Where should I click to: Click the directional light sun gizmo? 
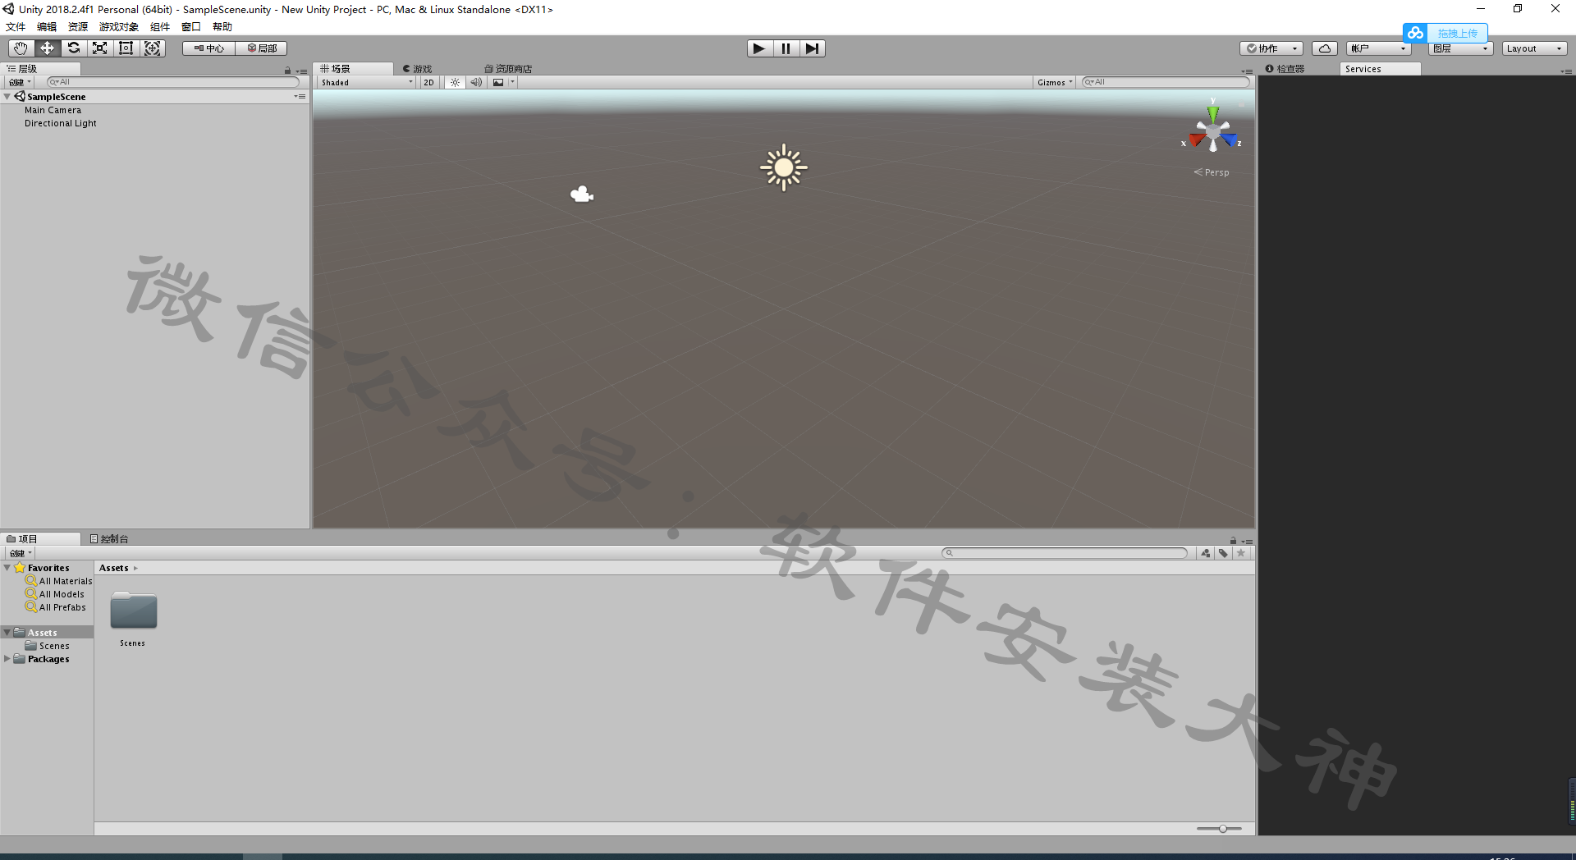784,167
